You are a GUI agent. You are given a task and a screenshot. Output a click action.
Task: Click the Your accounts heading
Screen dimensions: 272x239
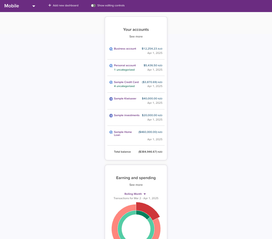tap(136, 29)
